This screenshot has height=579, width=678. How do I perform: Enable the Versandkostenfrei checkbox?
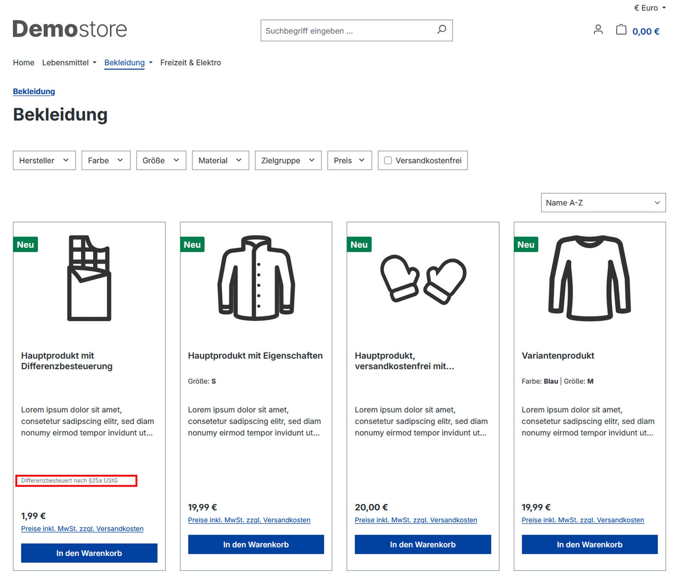pos(388,161)
